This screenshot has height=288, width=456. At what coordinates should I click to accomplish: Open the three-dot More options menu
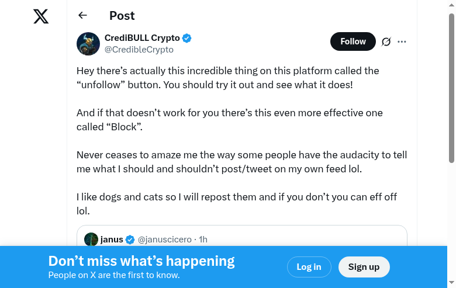coord(402,41)
